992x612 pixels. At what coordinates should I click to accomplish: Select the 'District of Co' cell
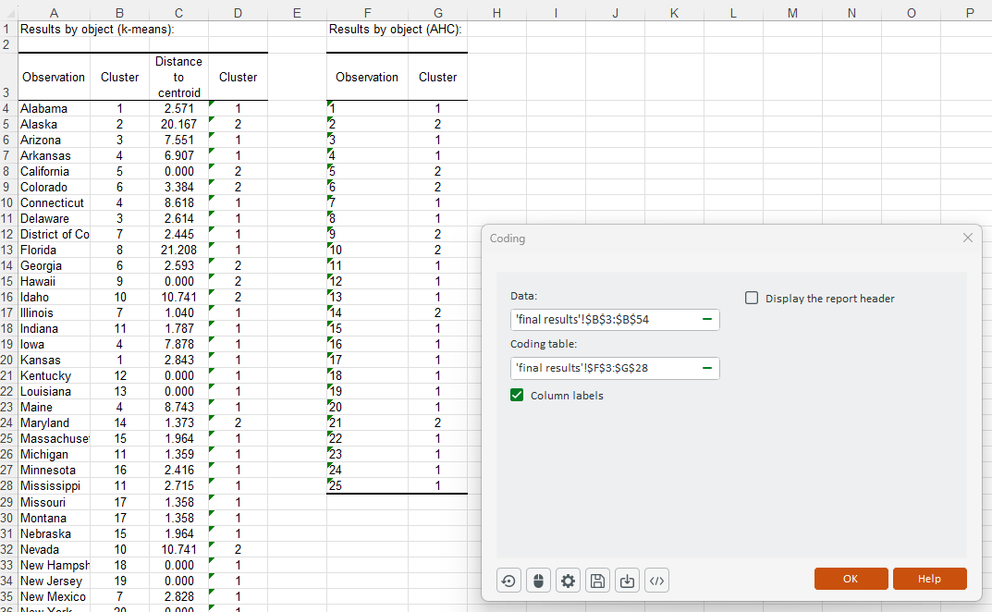click(54, 234)
